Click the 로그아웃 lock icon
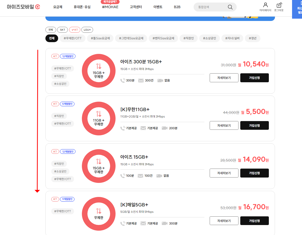The height and width of the screenshot is (235, 302). click(279, 5)
